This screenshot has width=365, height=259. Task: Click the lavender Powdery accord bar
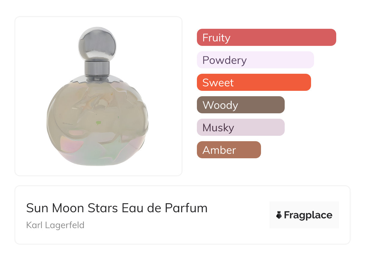tap(255, 60)
